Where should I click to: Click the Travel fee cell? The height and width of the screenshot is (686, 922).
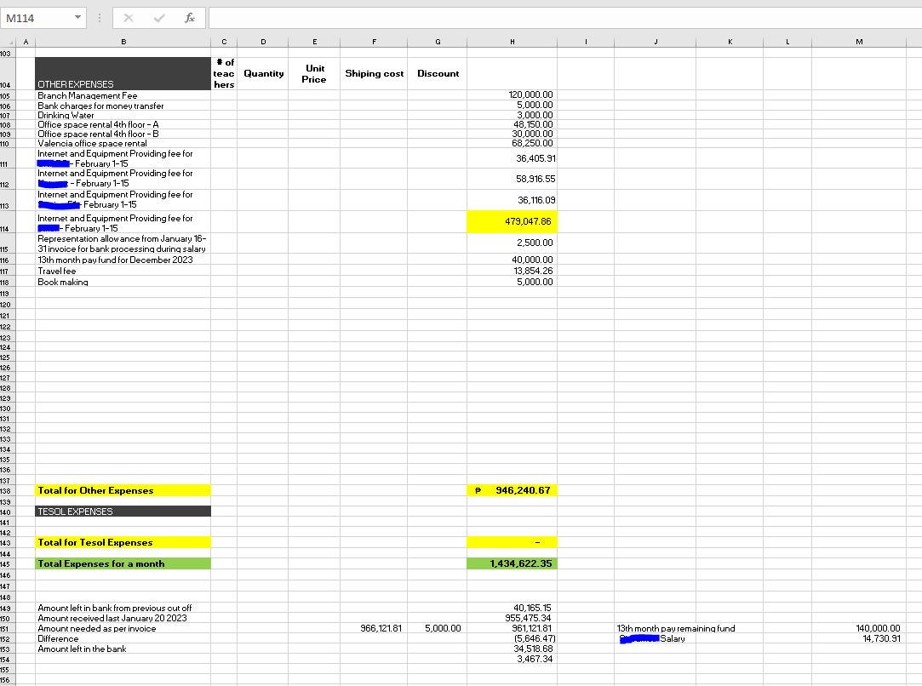(123, 271)
